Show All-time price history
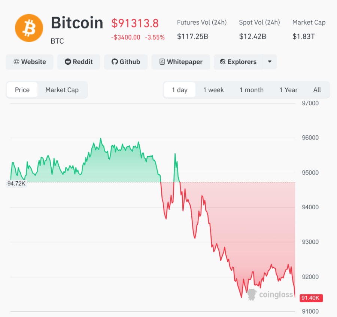The image size is (337, 317). (317, 90)
